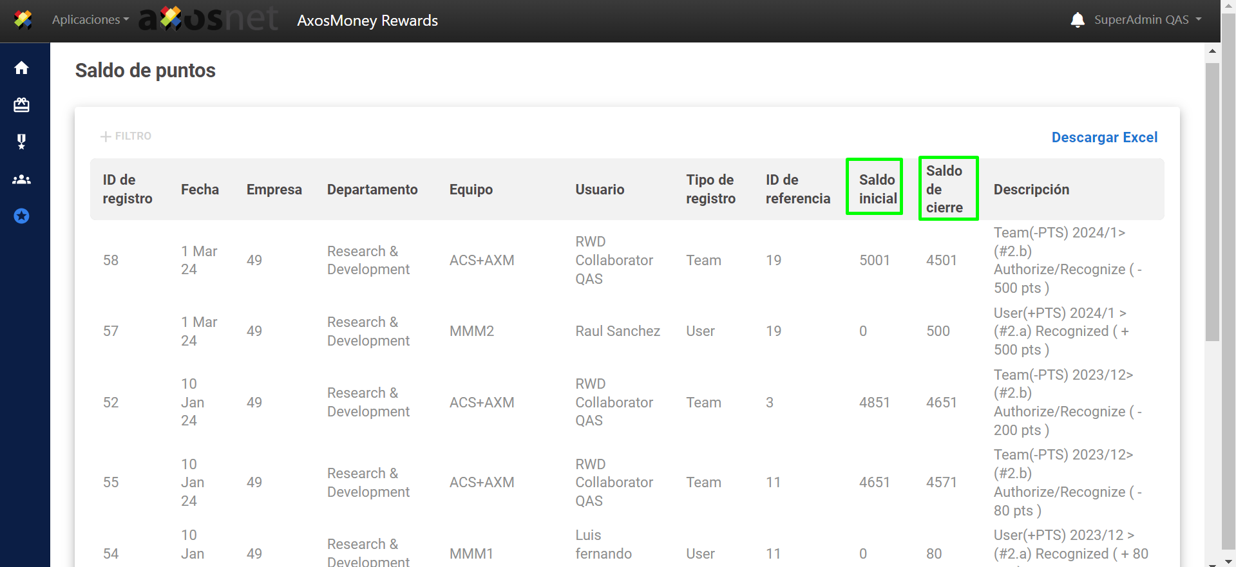Select row with registro ID 58
Image resolution: width=1236 pixels, height=567 pixels.
pyautogui.click(x=111, y=260)
